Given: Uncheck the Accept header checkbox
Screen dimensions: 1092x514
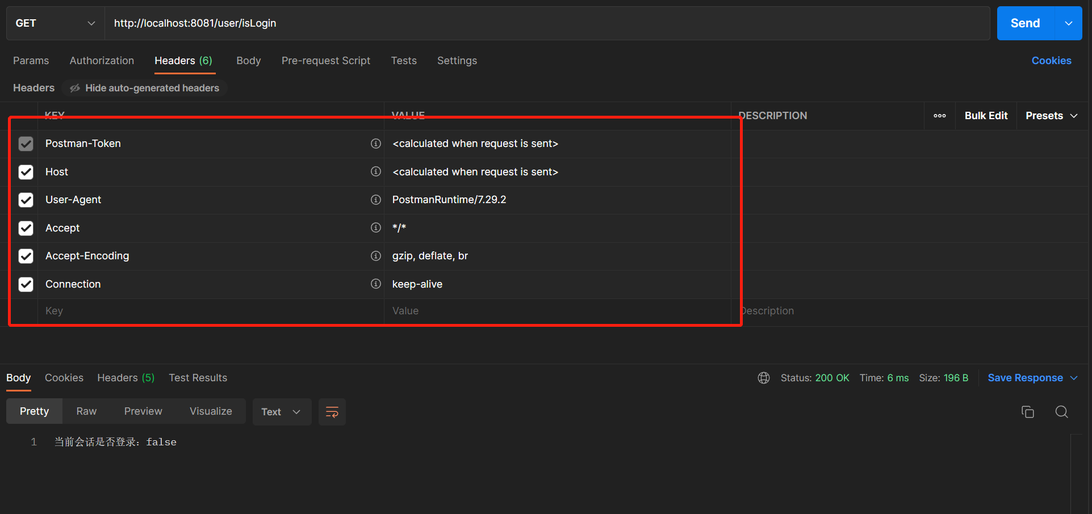Looking at the screenshot, I should [26, 228].
